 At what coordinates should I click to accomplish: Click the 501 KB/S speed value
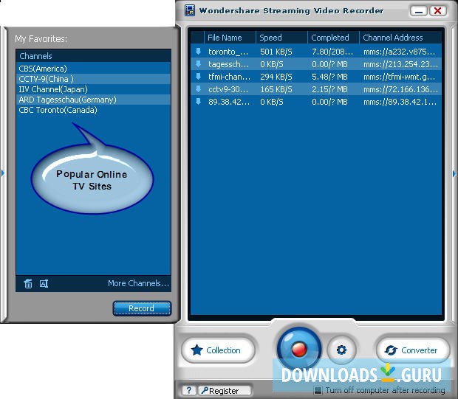pos(276,52)
